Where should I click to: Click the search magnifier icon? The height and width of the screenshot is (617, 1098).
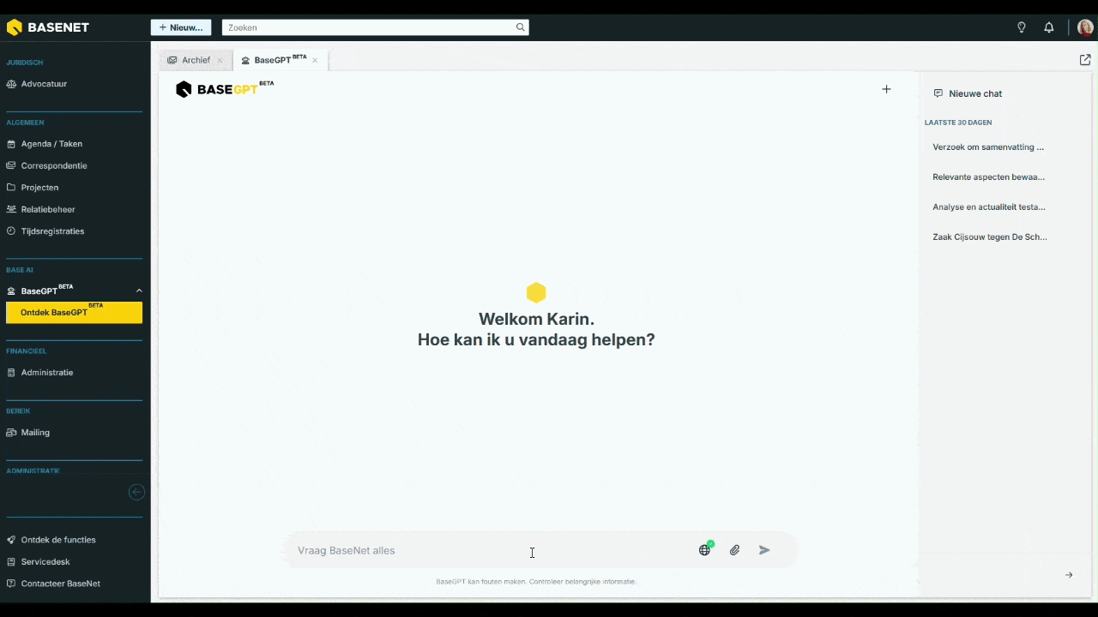pos(520,27)
